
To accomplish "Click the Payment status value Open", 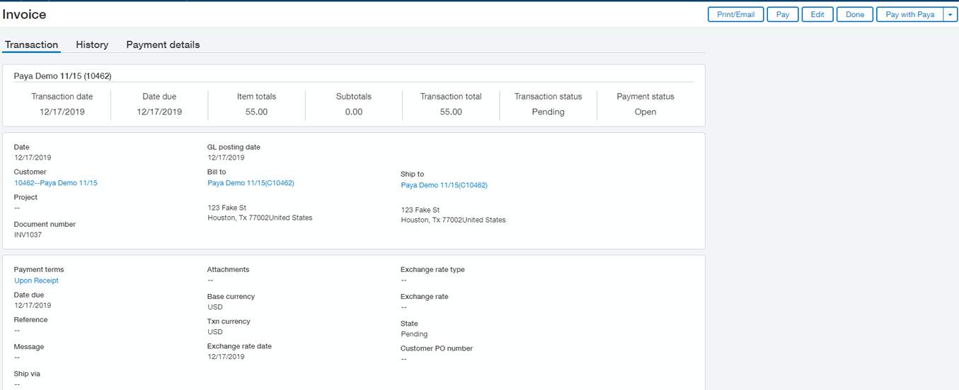I will pos(645,112).
